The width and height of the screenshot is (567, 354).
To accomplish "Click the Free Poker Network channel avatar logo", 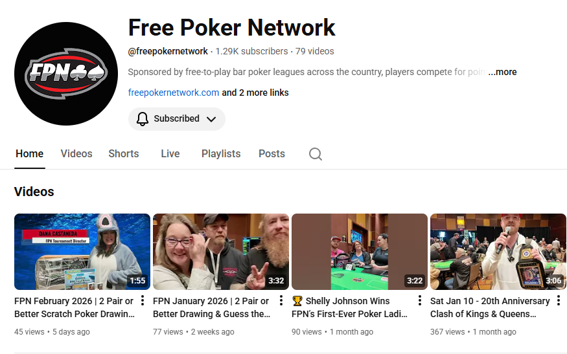I will coord(66,74).
